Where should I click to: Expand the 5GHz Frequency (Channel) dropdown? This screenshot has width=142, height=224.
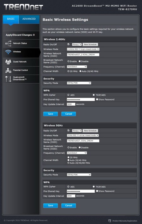77,153
